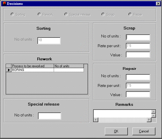Confirm with the OK button
The height and width of the screenshot is (139, 162).
coord(116,131)
